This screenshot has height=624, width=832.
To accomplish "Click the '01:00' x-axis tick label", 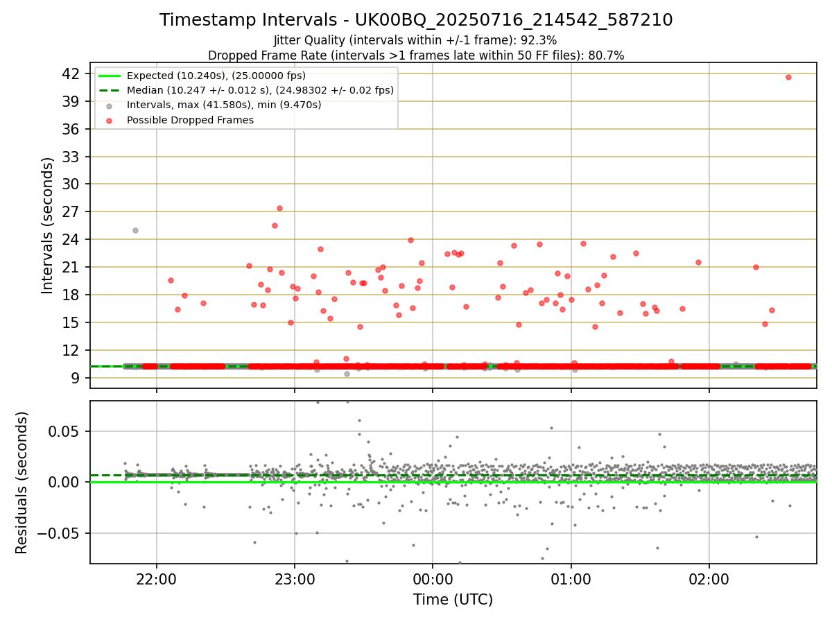I will [x=571, y=579].
